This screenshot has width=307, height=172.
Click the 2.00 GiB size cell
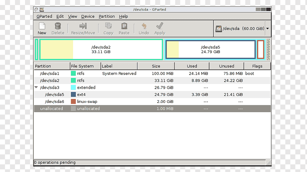pos(165,102)
